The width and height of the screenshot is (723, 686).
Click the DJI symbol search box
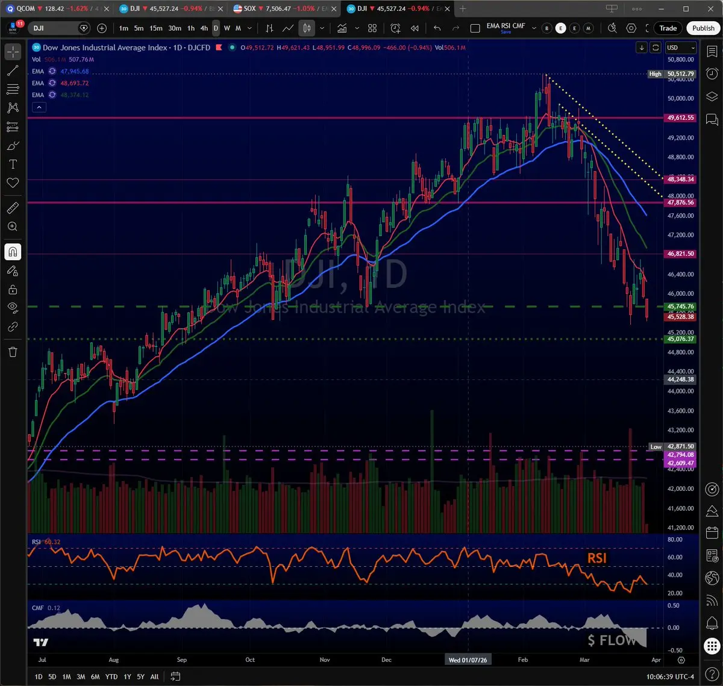(x=59, y=28)
